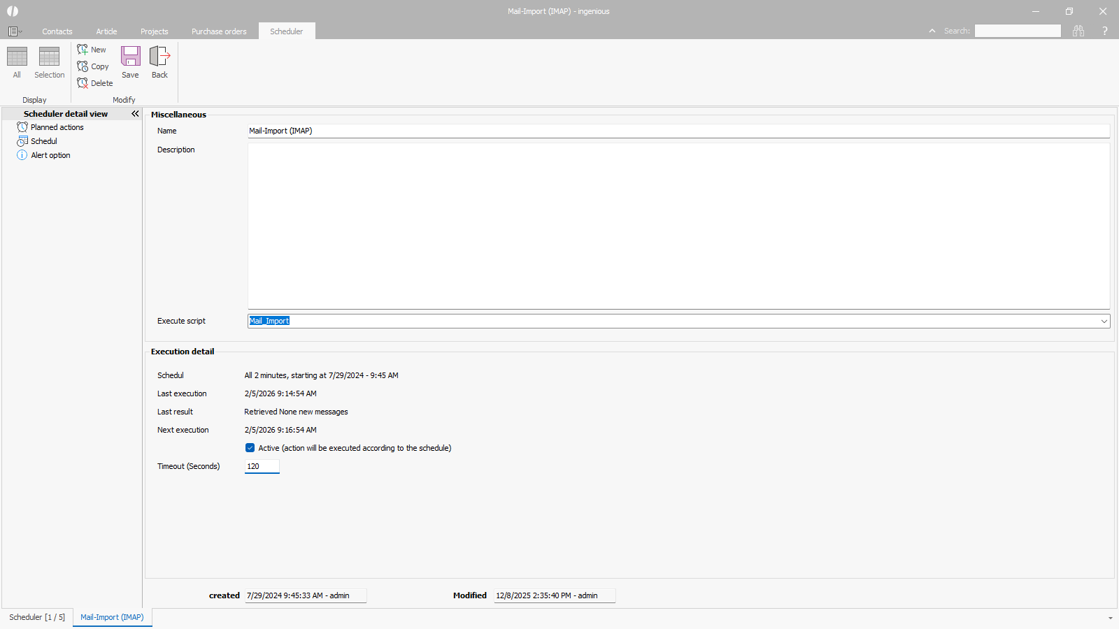Open the help question mark
The width and height of the screenshot is (1119, 629).
click(1105, 31)
